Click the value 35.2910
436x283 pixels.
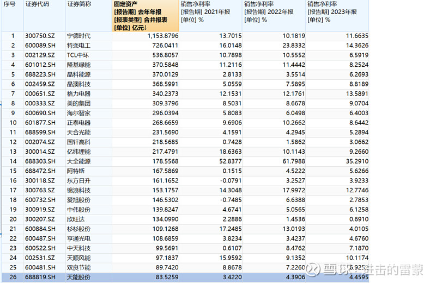[357, 161]
